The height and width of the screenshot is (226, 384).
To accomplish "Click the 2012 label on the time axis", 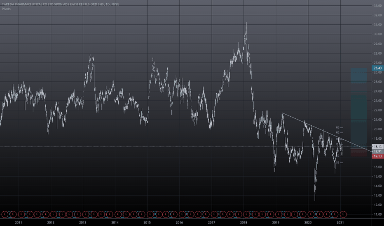I will pos(51,222).
